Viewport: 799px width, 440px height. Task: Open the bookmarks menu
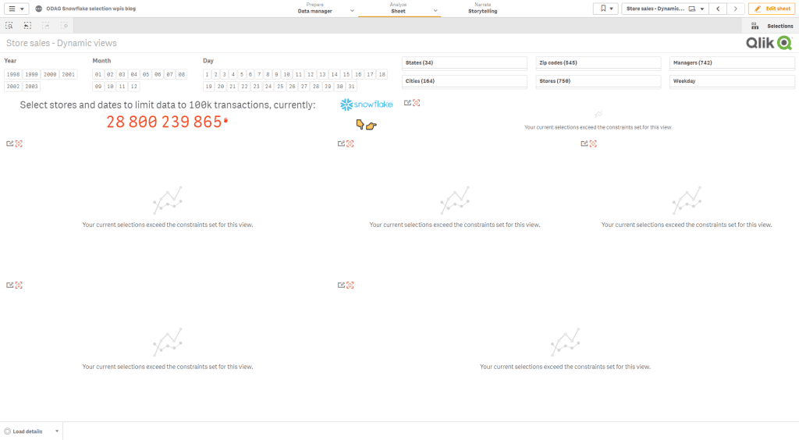point(605,9)
